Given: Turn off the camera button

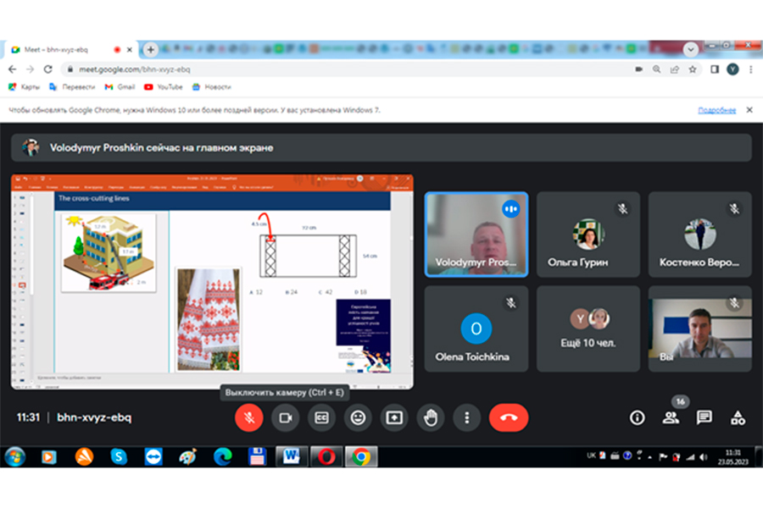Looking at the screenshot, I should [285, 417].
